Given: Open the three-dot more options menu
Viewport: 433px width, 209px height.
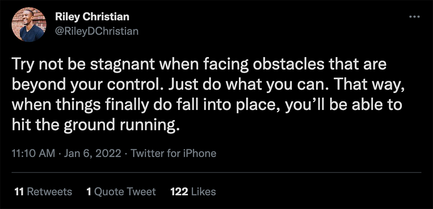Looking at the screenshot, I should coord(415,17).
